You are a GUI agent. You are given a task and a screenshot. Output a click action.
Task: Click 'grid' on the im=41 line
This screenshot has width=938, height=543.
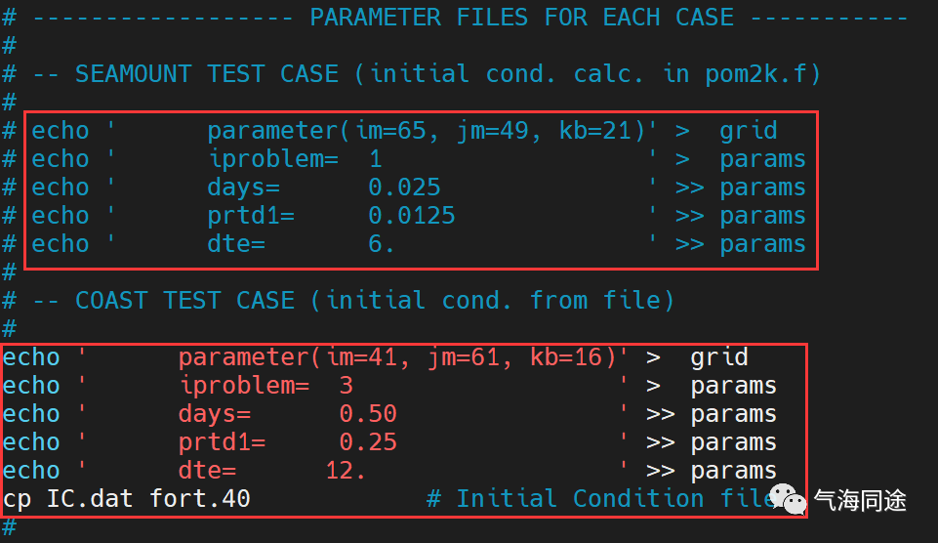click(719, 357)
